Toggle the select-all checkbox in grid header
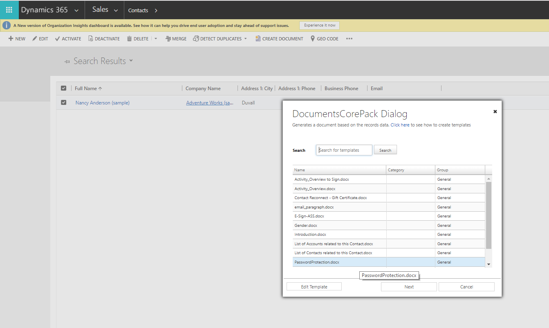 point(63,88)
